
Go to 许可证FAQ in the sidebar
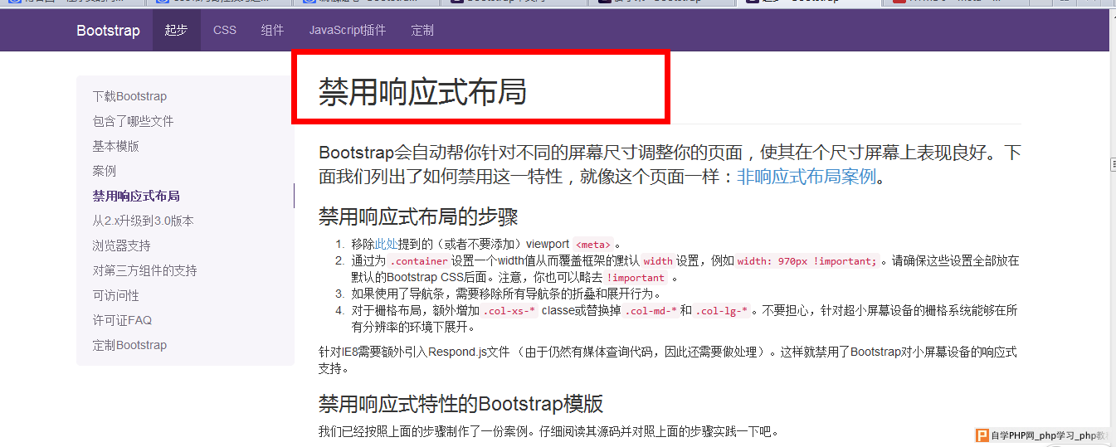[x=122, y=320]
